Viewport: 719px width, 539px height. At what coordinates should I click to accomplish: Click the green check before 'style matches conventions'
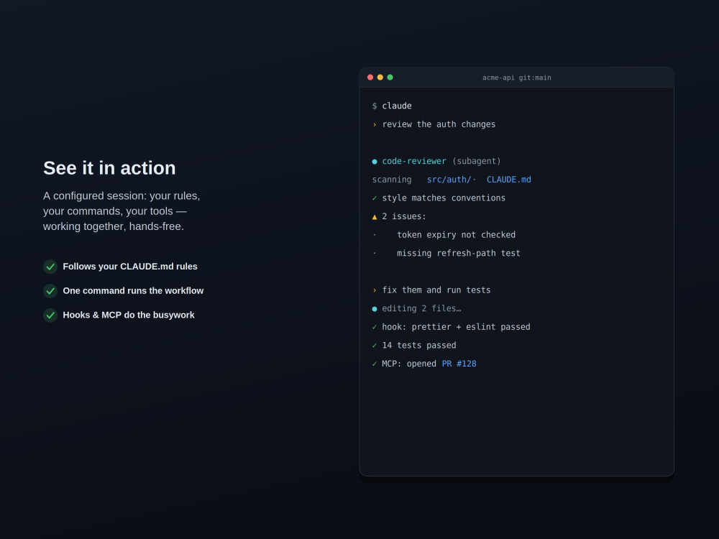375,198
